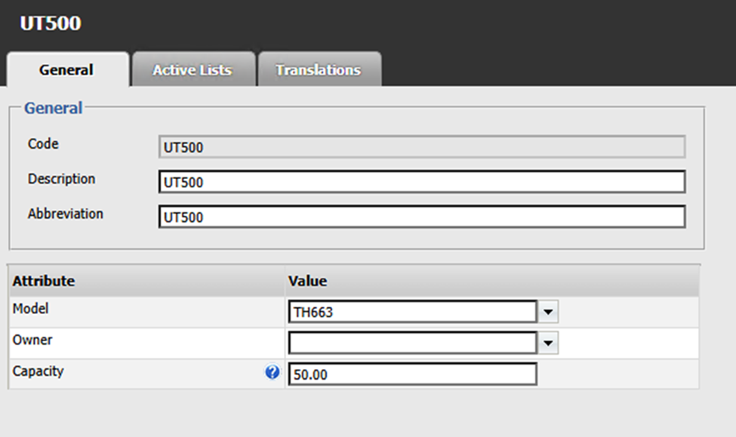Click into the Abbreviation input box
This screenshot has height=437, width=736.
click(421, 217)
